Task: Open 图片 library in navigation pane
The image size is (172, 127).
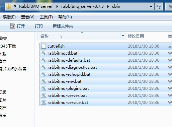Action: click(x=3, y=100)
